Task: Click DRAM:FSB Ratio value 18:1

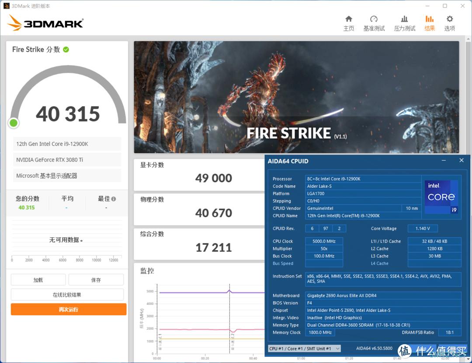Action: tap(449, 332)
